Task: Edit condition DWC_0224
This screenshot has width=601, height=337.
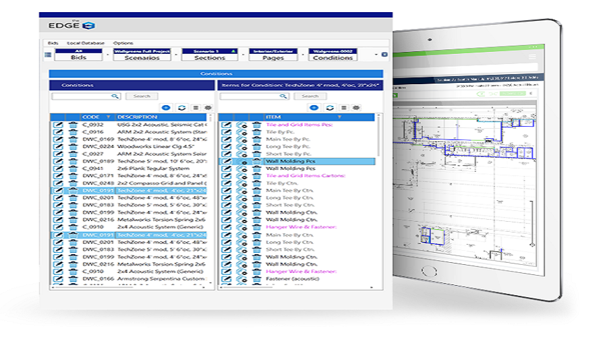Action: point(58,146)
